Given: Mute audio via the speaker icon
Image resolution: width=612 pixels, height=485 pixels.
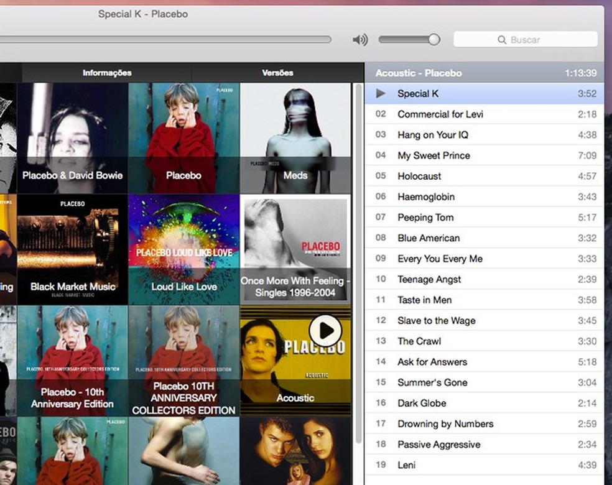Looking at the screenshot, I should click(x=359, y=39).
